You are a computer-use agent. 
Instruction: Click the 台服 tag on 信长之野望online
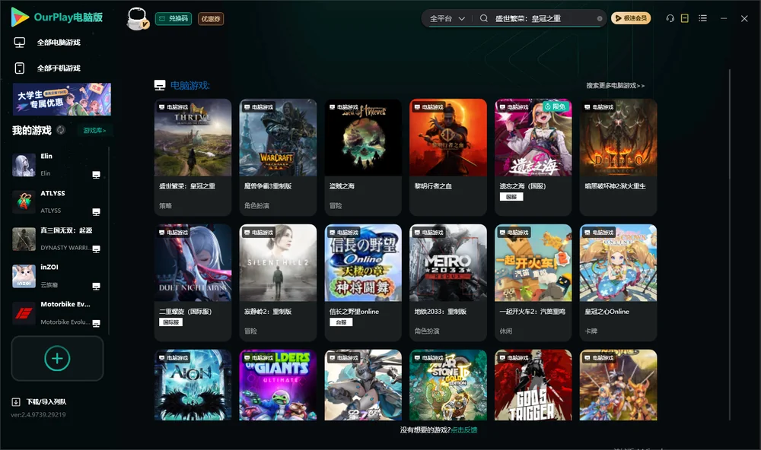341,322
